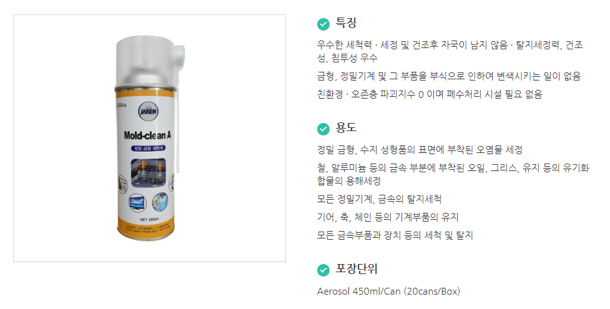Click the green check icon beside 특징

[x=323, y=24]
